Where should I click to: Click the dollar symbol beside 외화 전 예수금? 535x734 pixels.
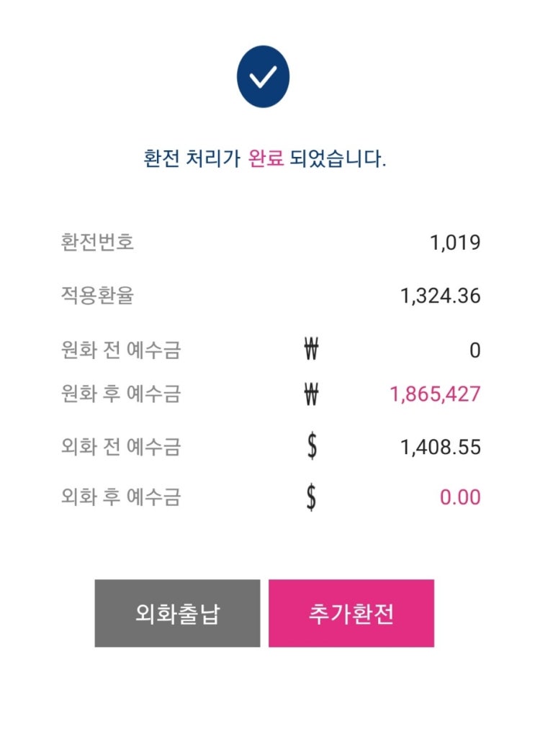(x=311, y=447)
